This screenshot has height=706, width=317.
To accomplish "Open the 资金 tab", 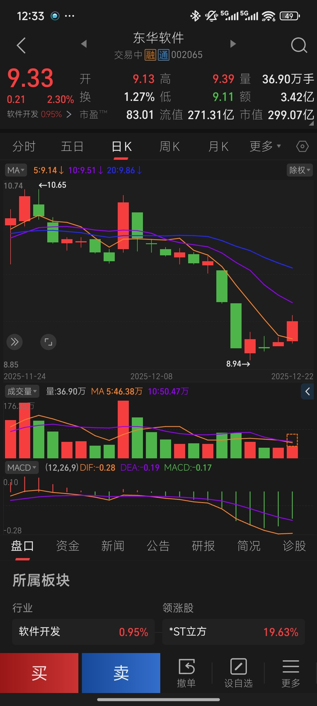I will pyautogui.click(x=68, y=546).
